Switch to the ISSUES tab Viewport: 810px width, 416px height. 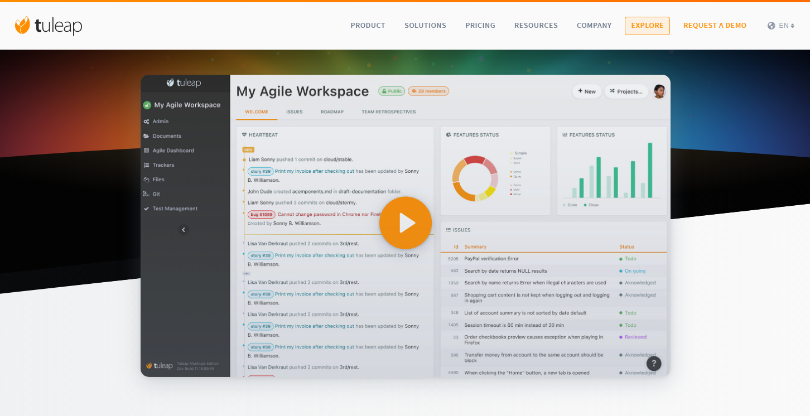[295, 112]
